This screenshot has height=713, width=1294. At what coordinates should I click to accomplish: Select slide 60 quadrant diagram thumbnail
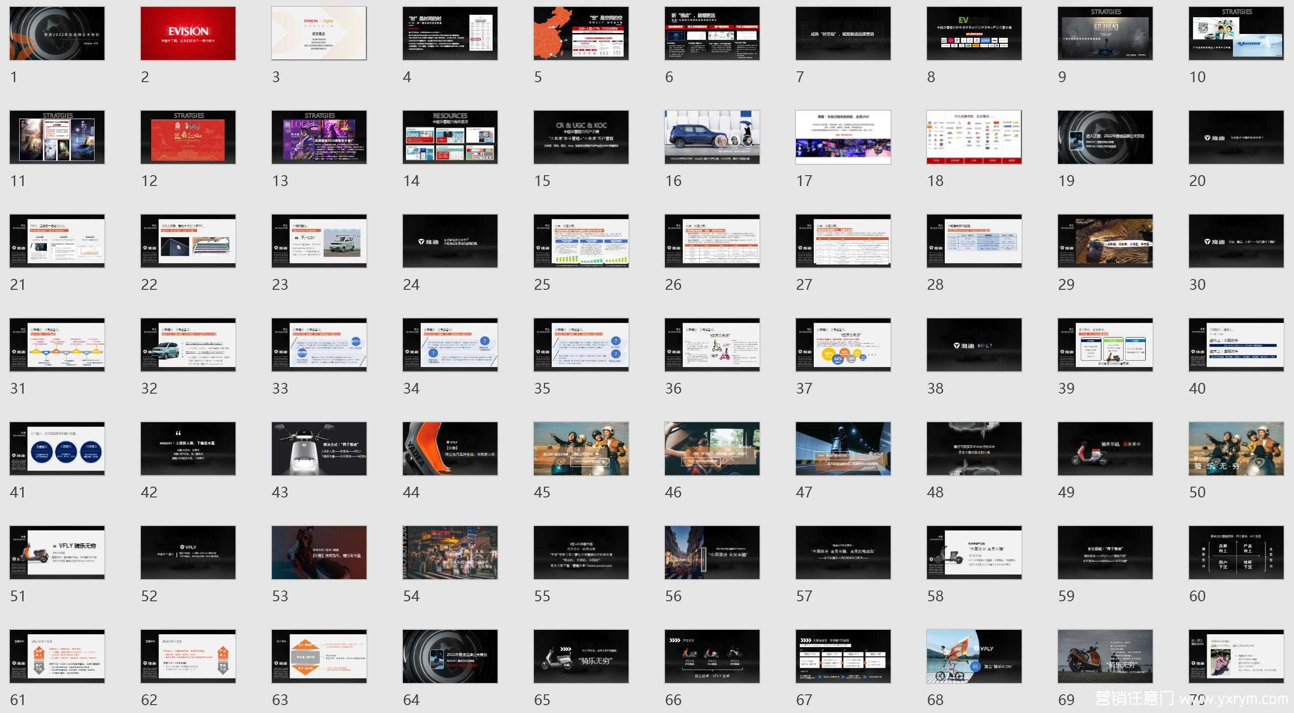tap(1237, 553)
